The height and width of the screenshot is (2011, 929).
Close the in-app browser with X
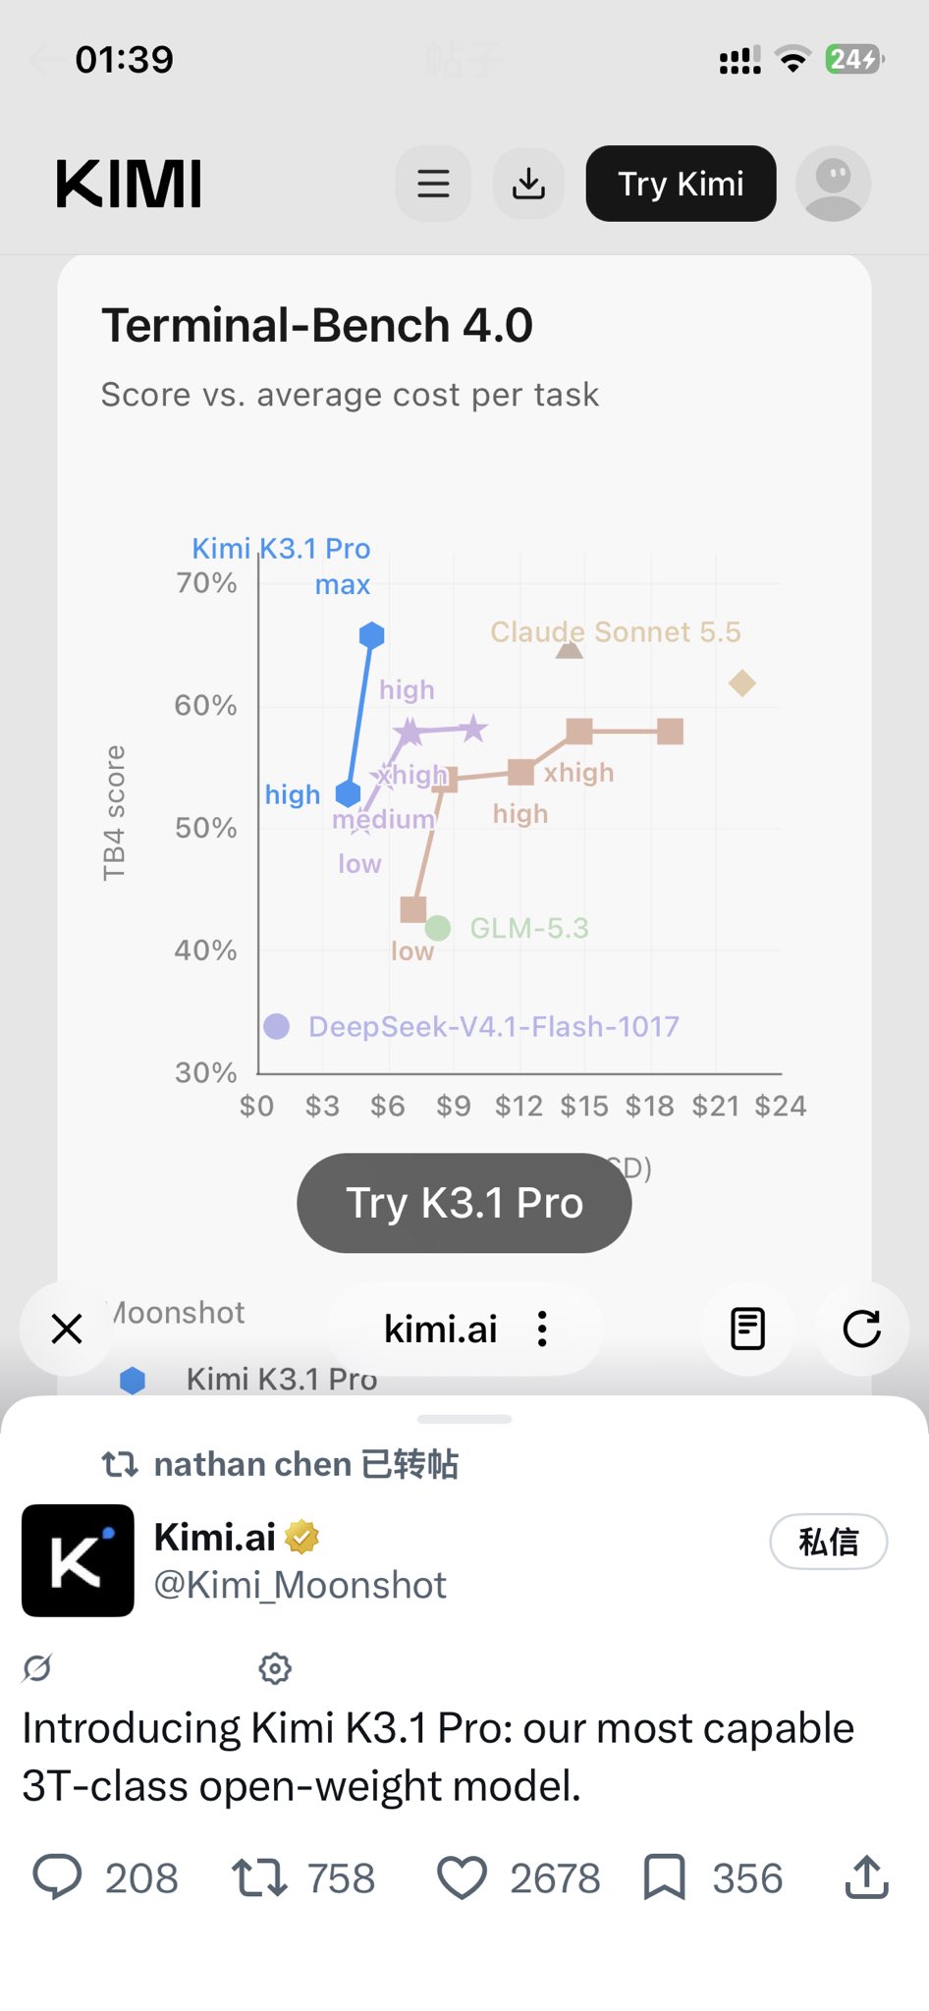[x=67, y=1329]
